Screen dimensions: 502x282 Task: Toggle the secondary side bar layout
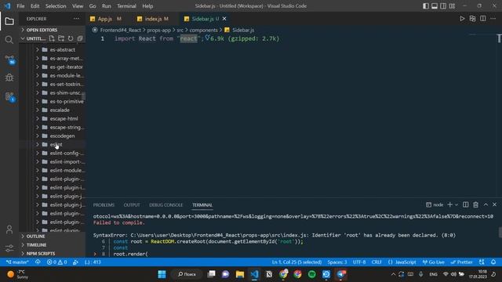click(x=443, y=6)
